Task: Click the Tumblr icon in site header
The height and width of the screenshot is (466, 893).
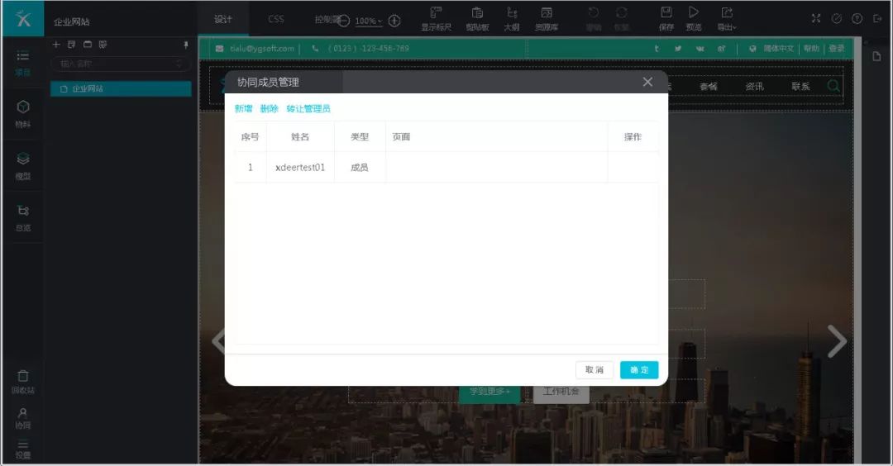Action: coord(657,49)
